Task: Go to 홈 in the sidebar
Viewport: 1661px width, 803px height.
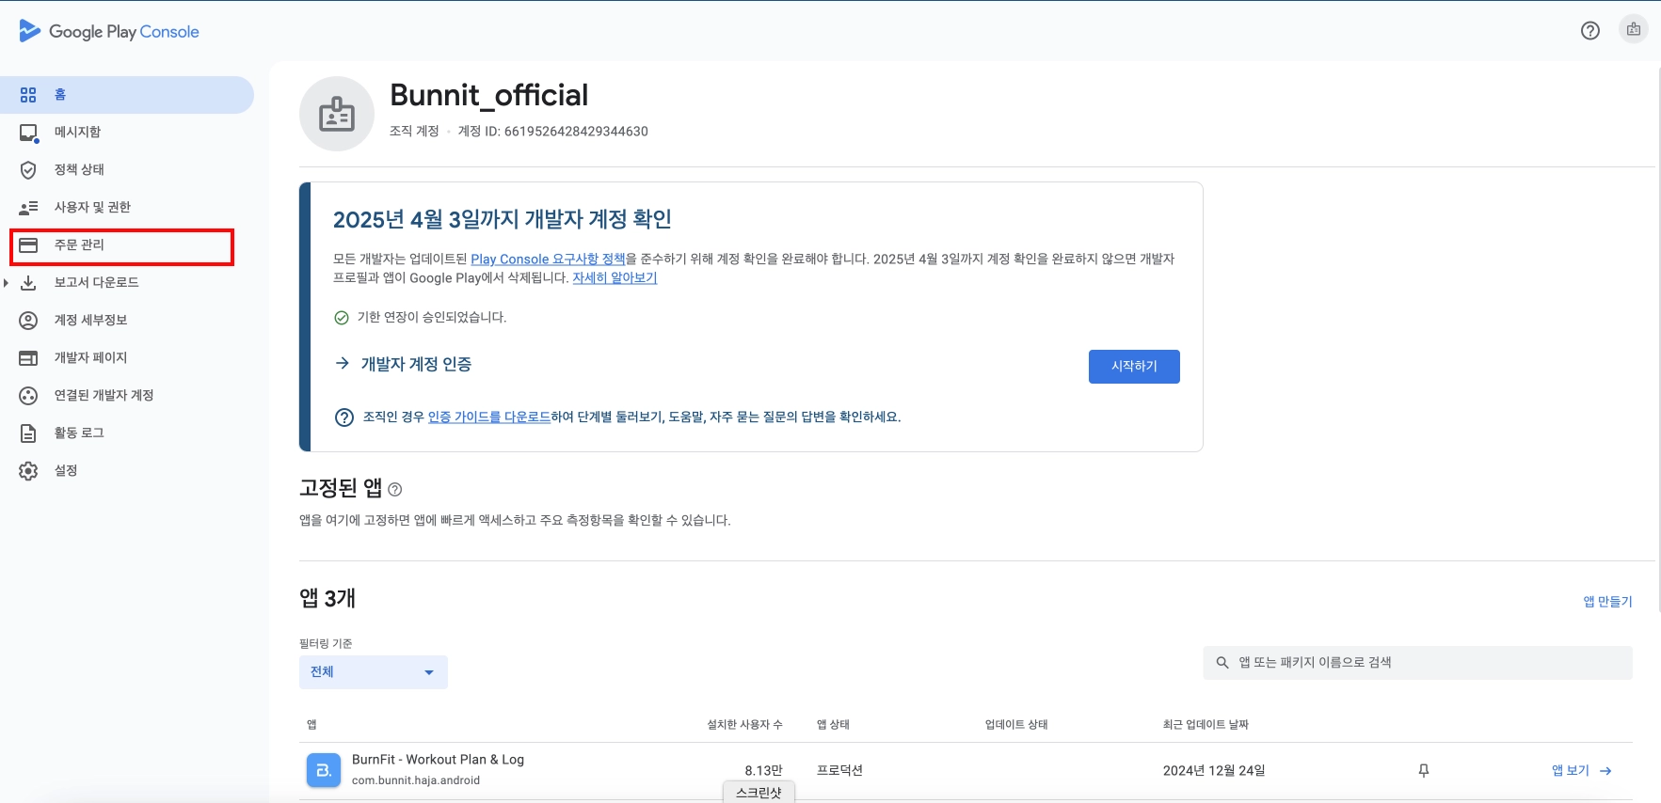Action: click(127, 95)
